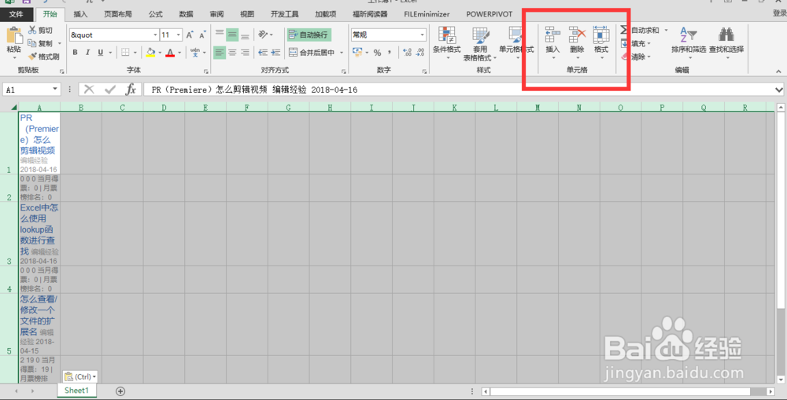Expand the font name dropdown
Viewport: 787px width, 400px height.
click(x=155, y=35)
